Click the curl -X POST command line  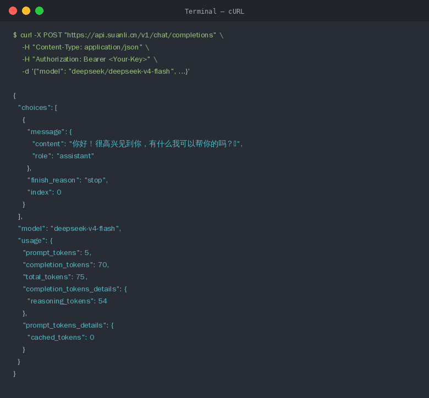point(118,35)
